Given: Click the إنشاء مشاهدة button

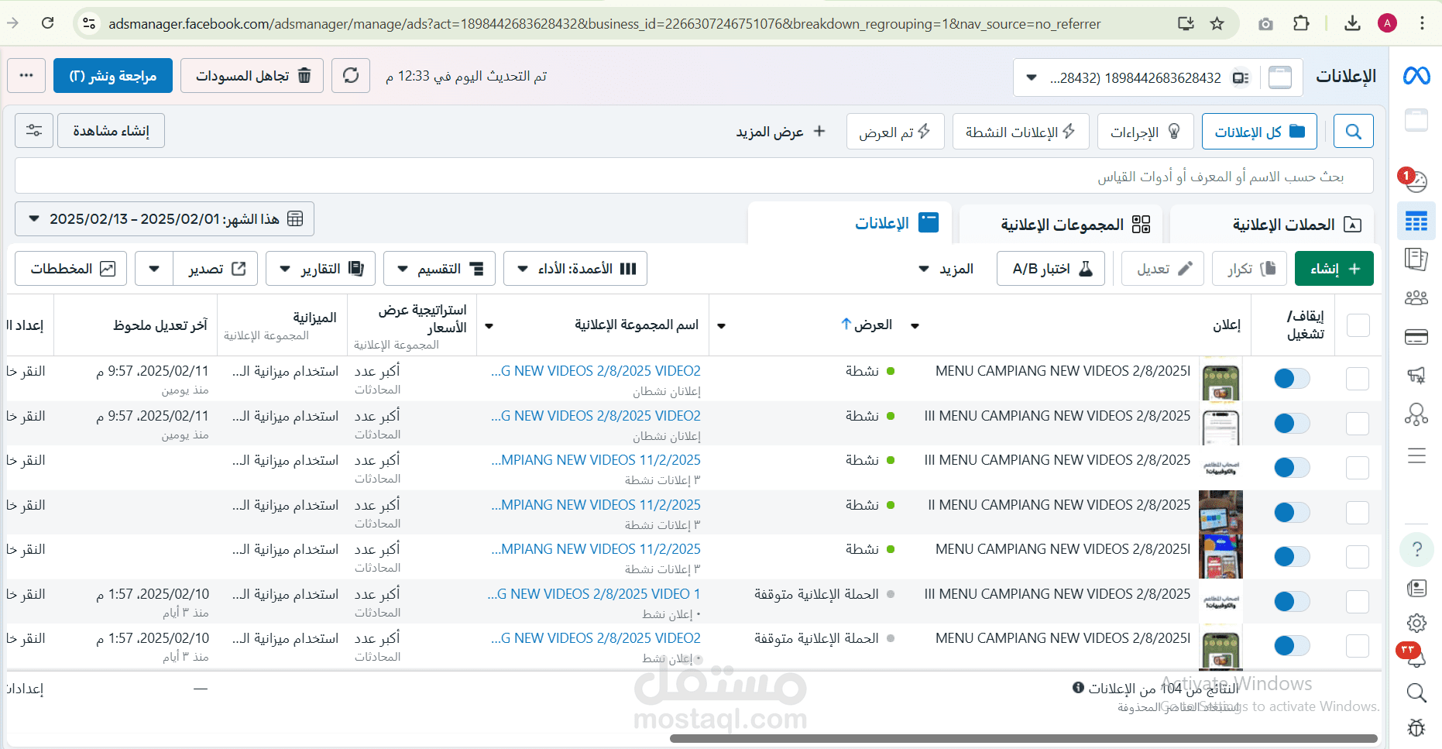Looking at the screenshot, I should tap(112, 130).
